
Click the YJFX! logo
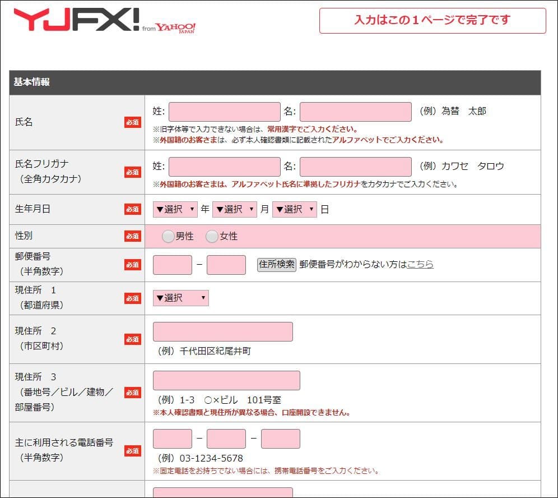click(x=76, y=20)
